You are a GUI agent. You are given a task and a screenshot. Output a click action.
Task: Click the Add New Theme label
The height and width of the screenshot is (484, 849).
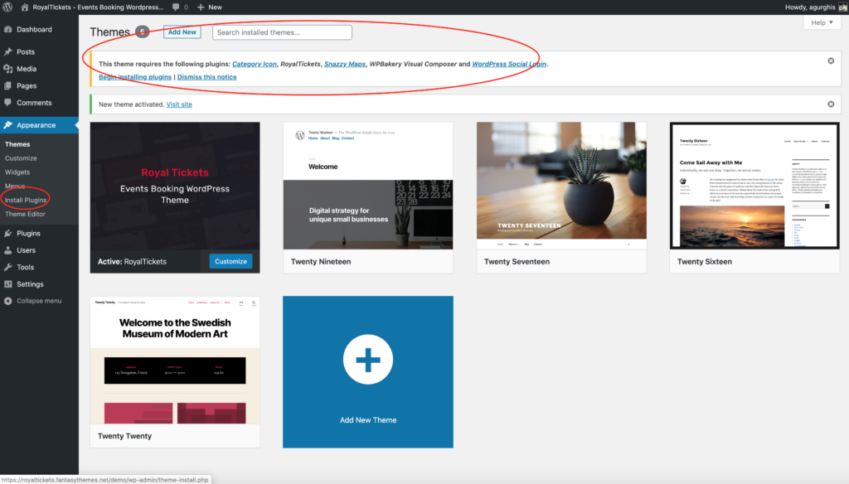click(x=368, y=420)
